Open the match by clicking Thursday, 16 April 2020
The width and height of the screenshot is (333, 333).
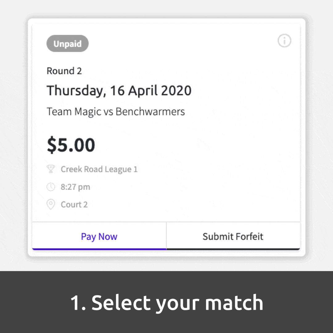[x=118, y=90]
